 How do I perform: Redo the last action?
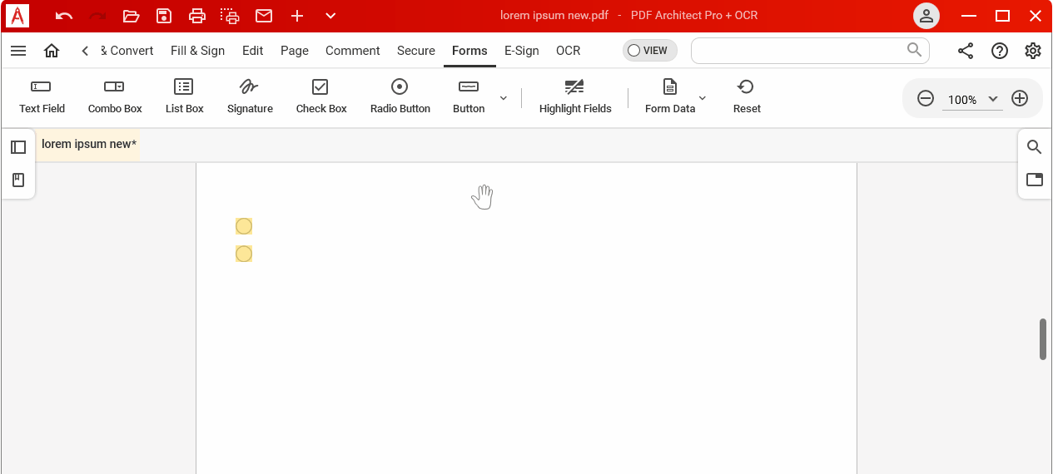(x=97, y=16)
